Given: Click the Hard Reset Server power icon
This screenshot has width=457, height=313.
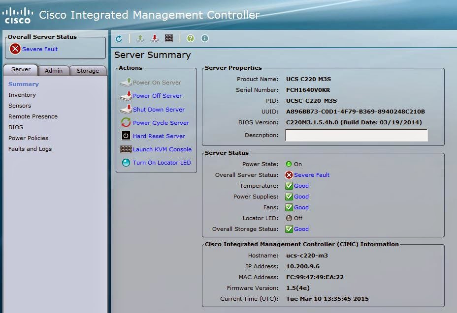Looking at the screenshot, I should point(126,136).
